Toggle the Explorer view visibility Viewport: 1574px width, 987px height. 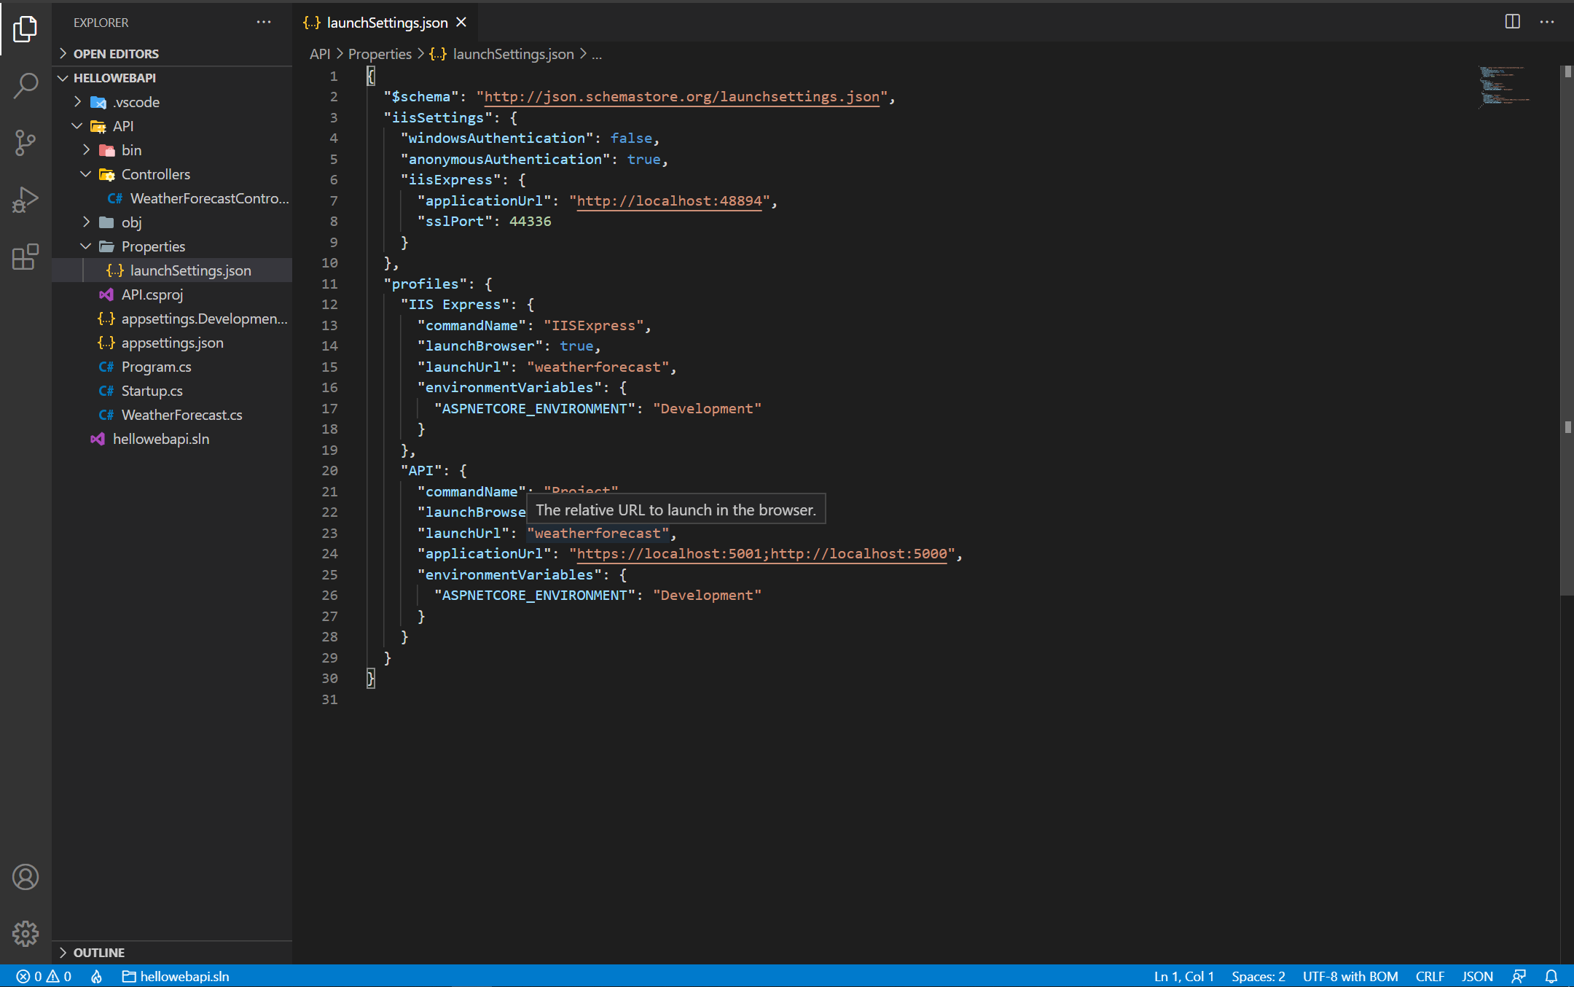(26, 29)
